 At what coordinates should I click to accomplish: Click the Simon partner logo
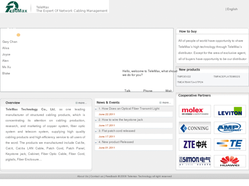(195, 161)
